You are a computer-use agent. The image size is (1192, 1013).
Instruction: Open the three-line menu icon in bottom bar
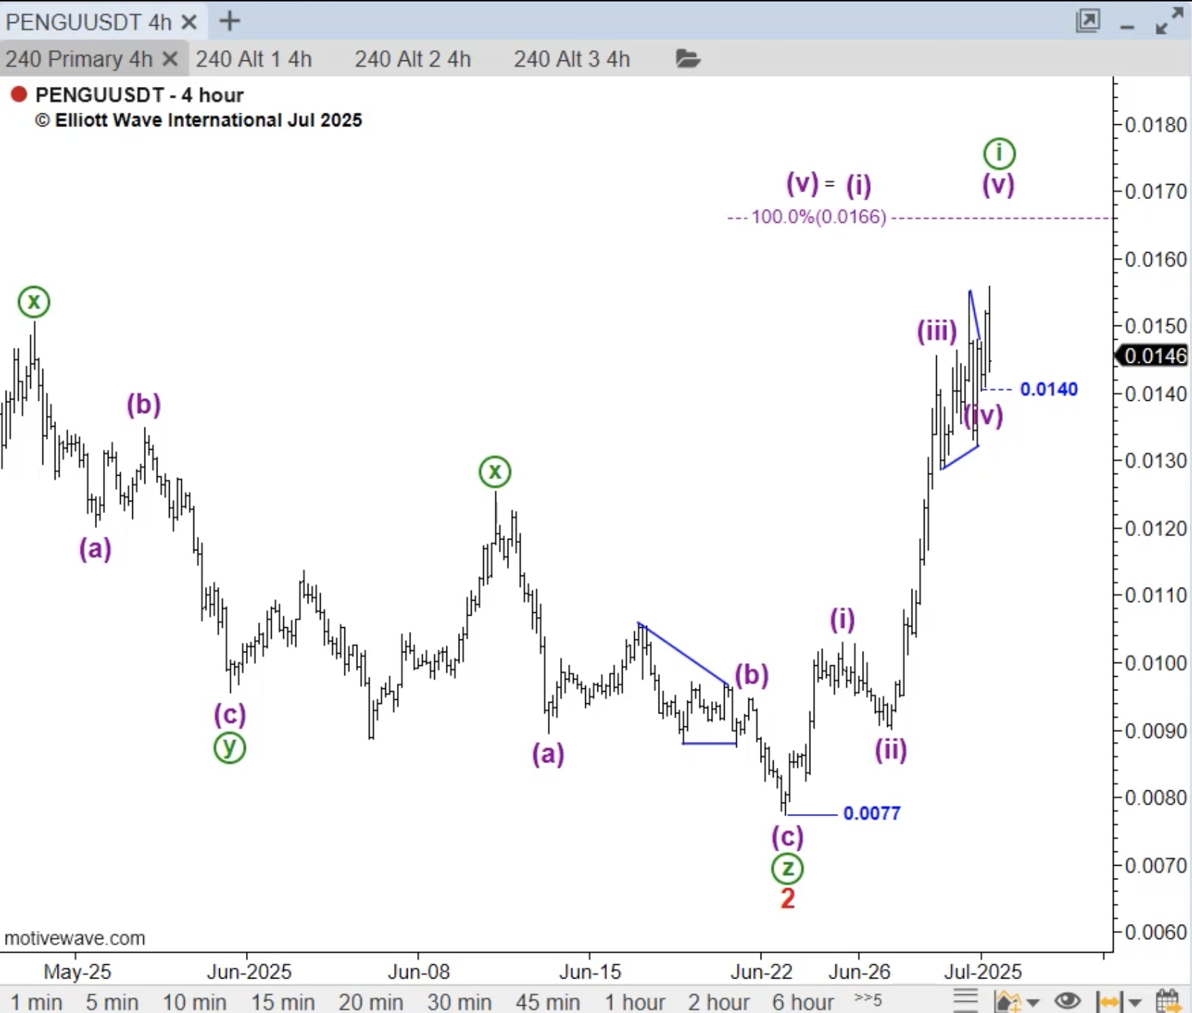coord(966,1000)
